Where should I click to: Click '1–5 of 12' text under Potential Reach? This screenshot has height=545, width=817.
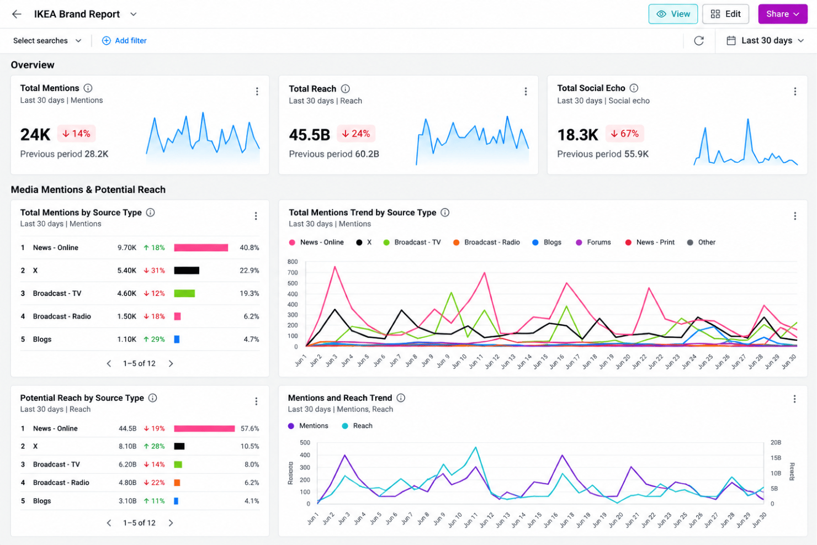tap(139, 523)
